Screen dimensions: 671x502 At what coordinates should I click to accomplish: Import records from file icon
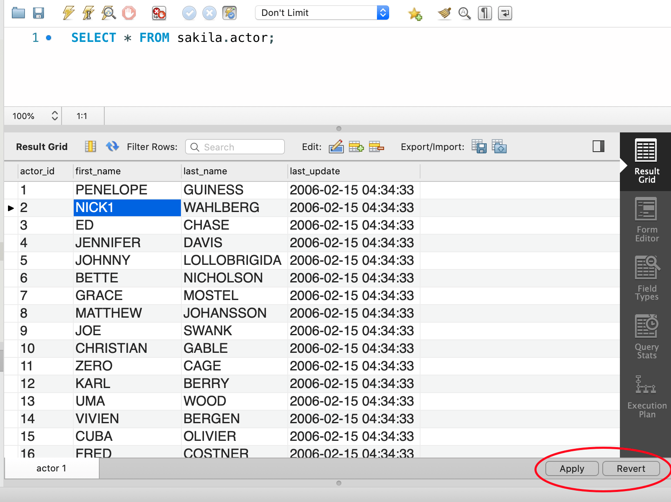tap(499, 146)
